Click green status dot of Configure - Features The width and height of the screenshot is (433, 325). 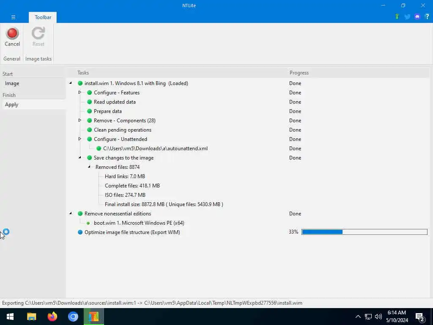click(90, 93)
